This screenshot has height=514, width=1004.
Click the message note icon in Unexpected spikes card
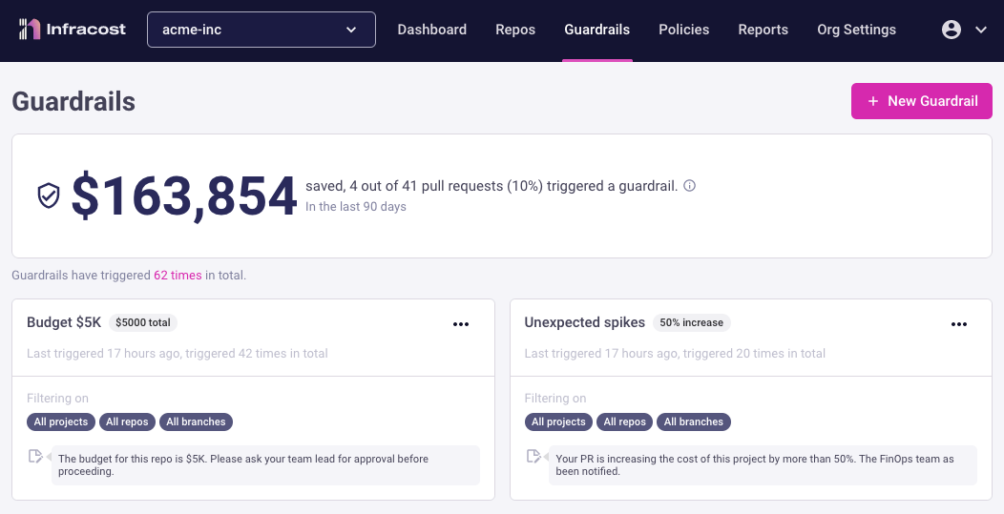[533, 456]
